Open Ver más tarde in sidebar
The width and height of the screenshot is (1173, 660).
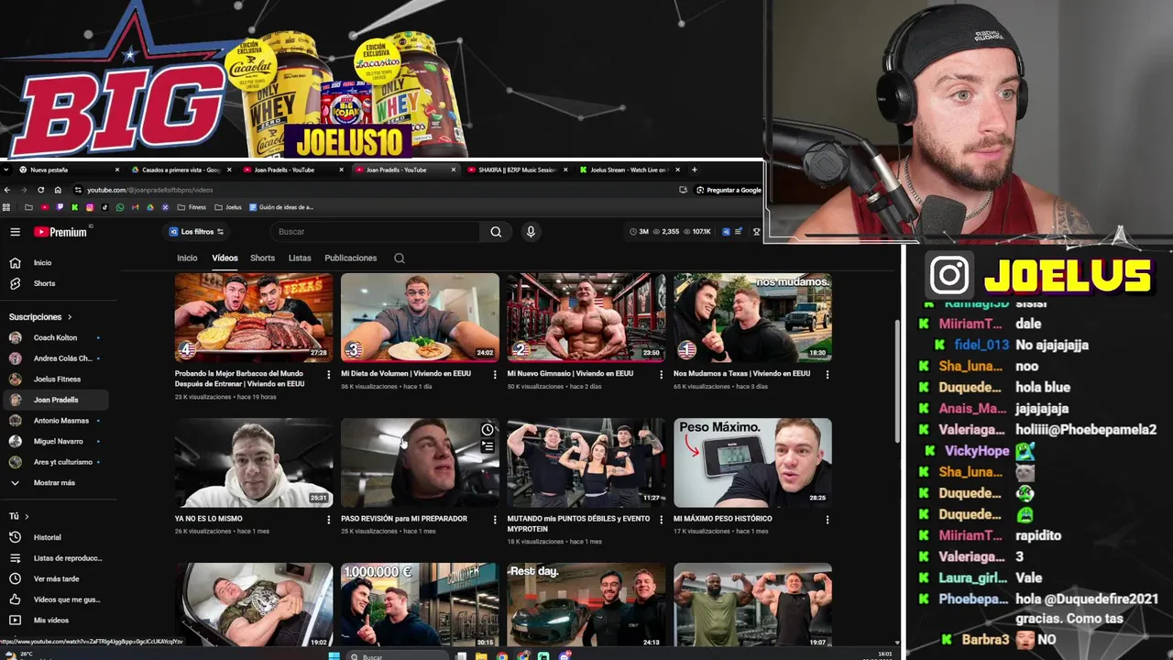point(54,579)
